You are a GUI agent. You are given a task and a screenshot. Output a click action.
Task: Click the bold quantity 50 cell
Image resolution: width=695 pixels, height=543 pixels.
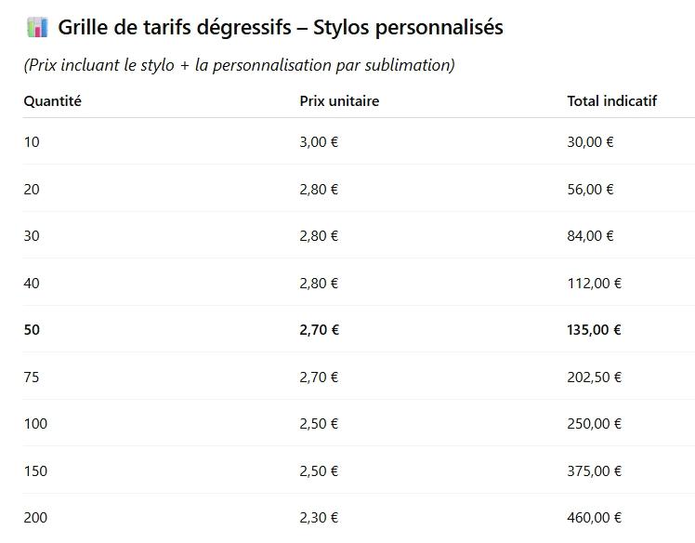pos(32,330)
